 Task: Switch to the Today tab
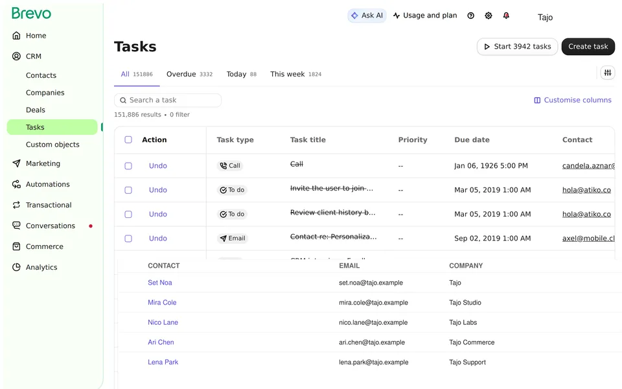pos(241,74)
